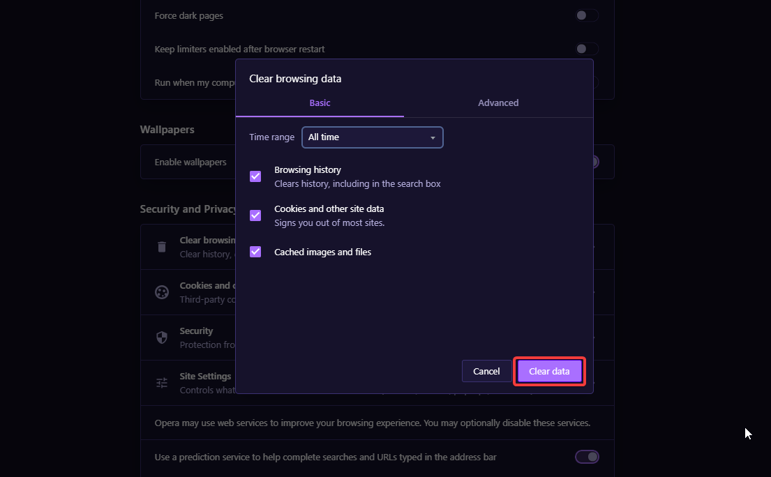Uncheck the Cached images and files option
This screenshot has height=477, width=771.
click(255, 252)
